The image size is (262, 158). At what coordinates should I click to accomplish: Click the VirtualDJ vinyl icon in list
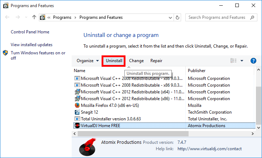pyautogui.click(x=77, y=126)
